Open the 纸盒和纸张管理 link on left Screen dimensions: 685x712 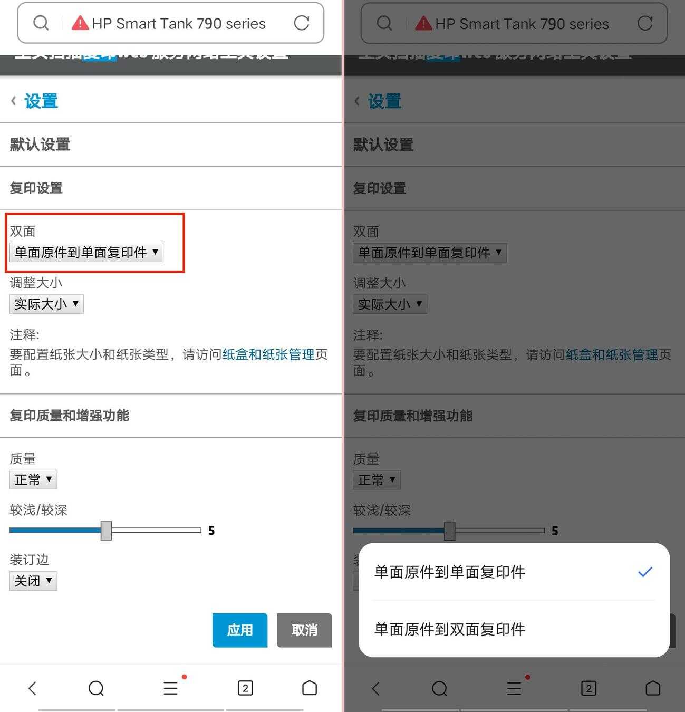point(268,354)
